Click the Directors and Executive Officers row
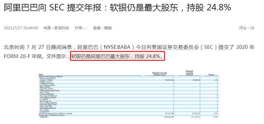 129,77
